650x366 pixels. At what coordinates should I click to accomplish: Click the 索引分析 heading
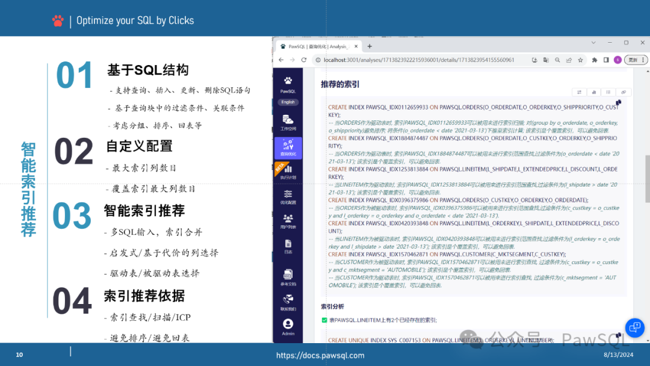[332, 306]
